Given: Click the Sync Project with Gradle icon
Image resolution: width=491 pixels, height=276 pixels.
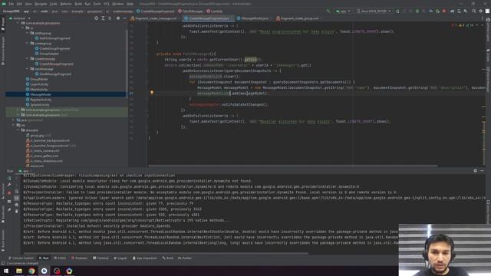Looking at the screenshot, I should (x=452, y=11).
